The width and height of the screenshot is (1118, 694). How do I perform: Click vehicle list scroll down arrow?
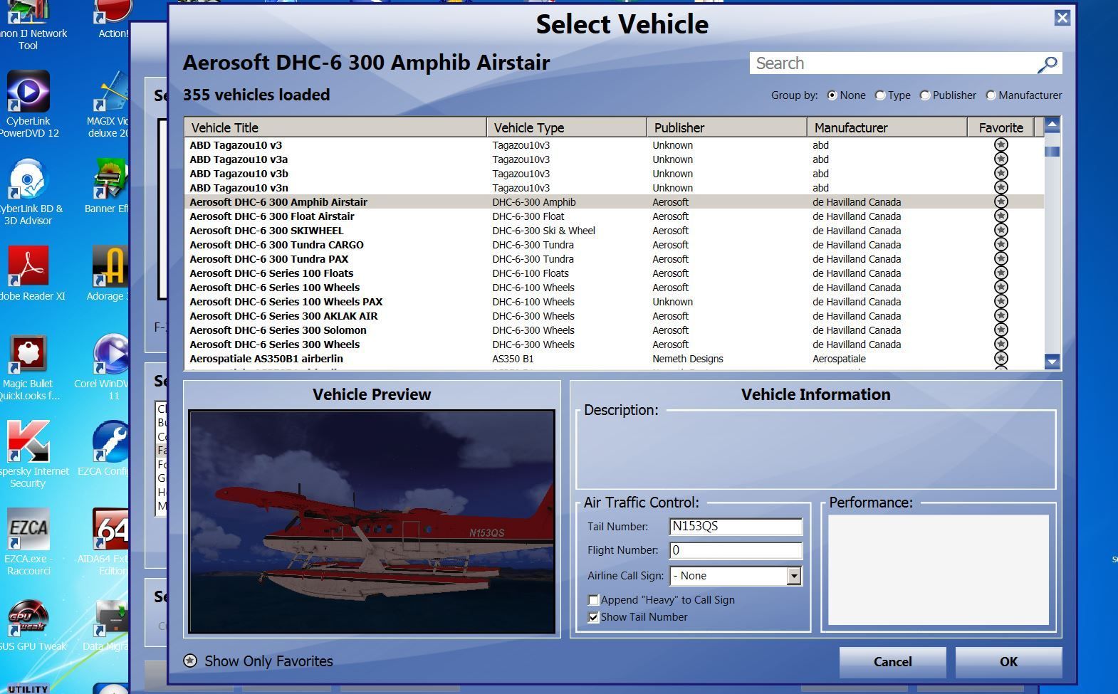[x=1052, y=362]
